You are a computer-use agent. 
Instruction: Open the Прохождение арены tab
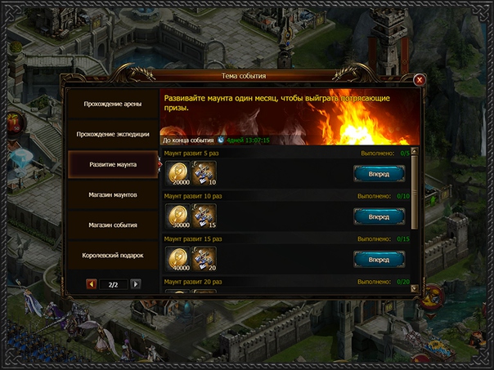tap(113, 104)
